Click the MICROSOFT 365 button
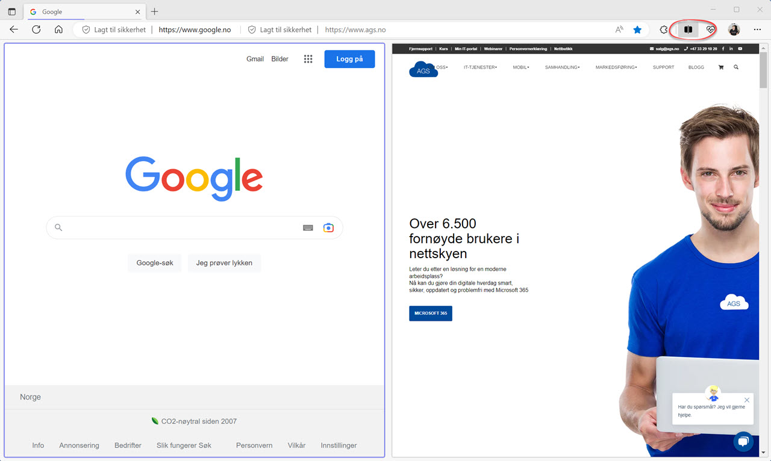The height and width of the screenshot is (461, 771). tap(431, 313)
